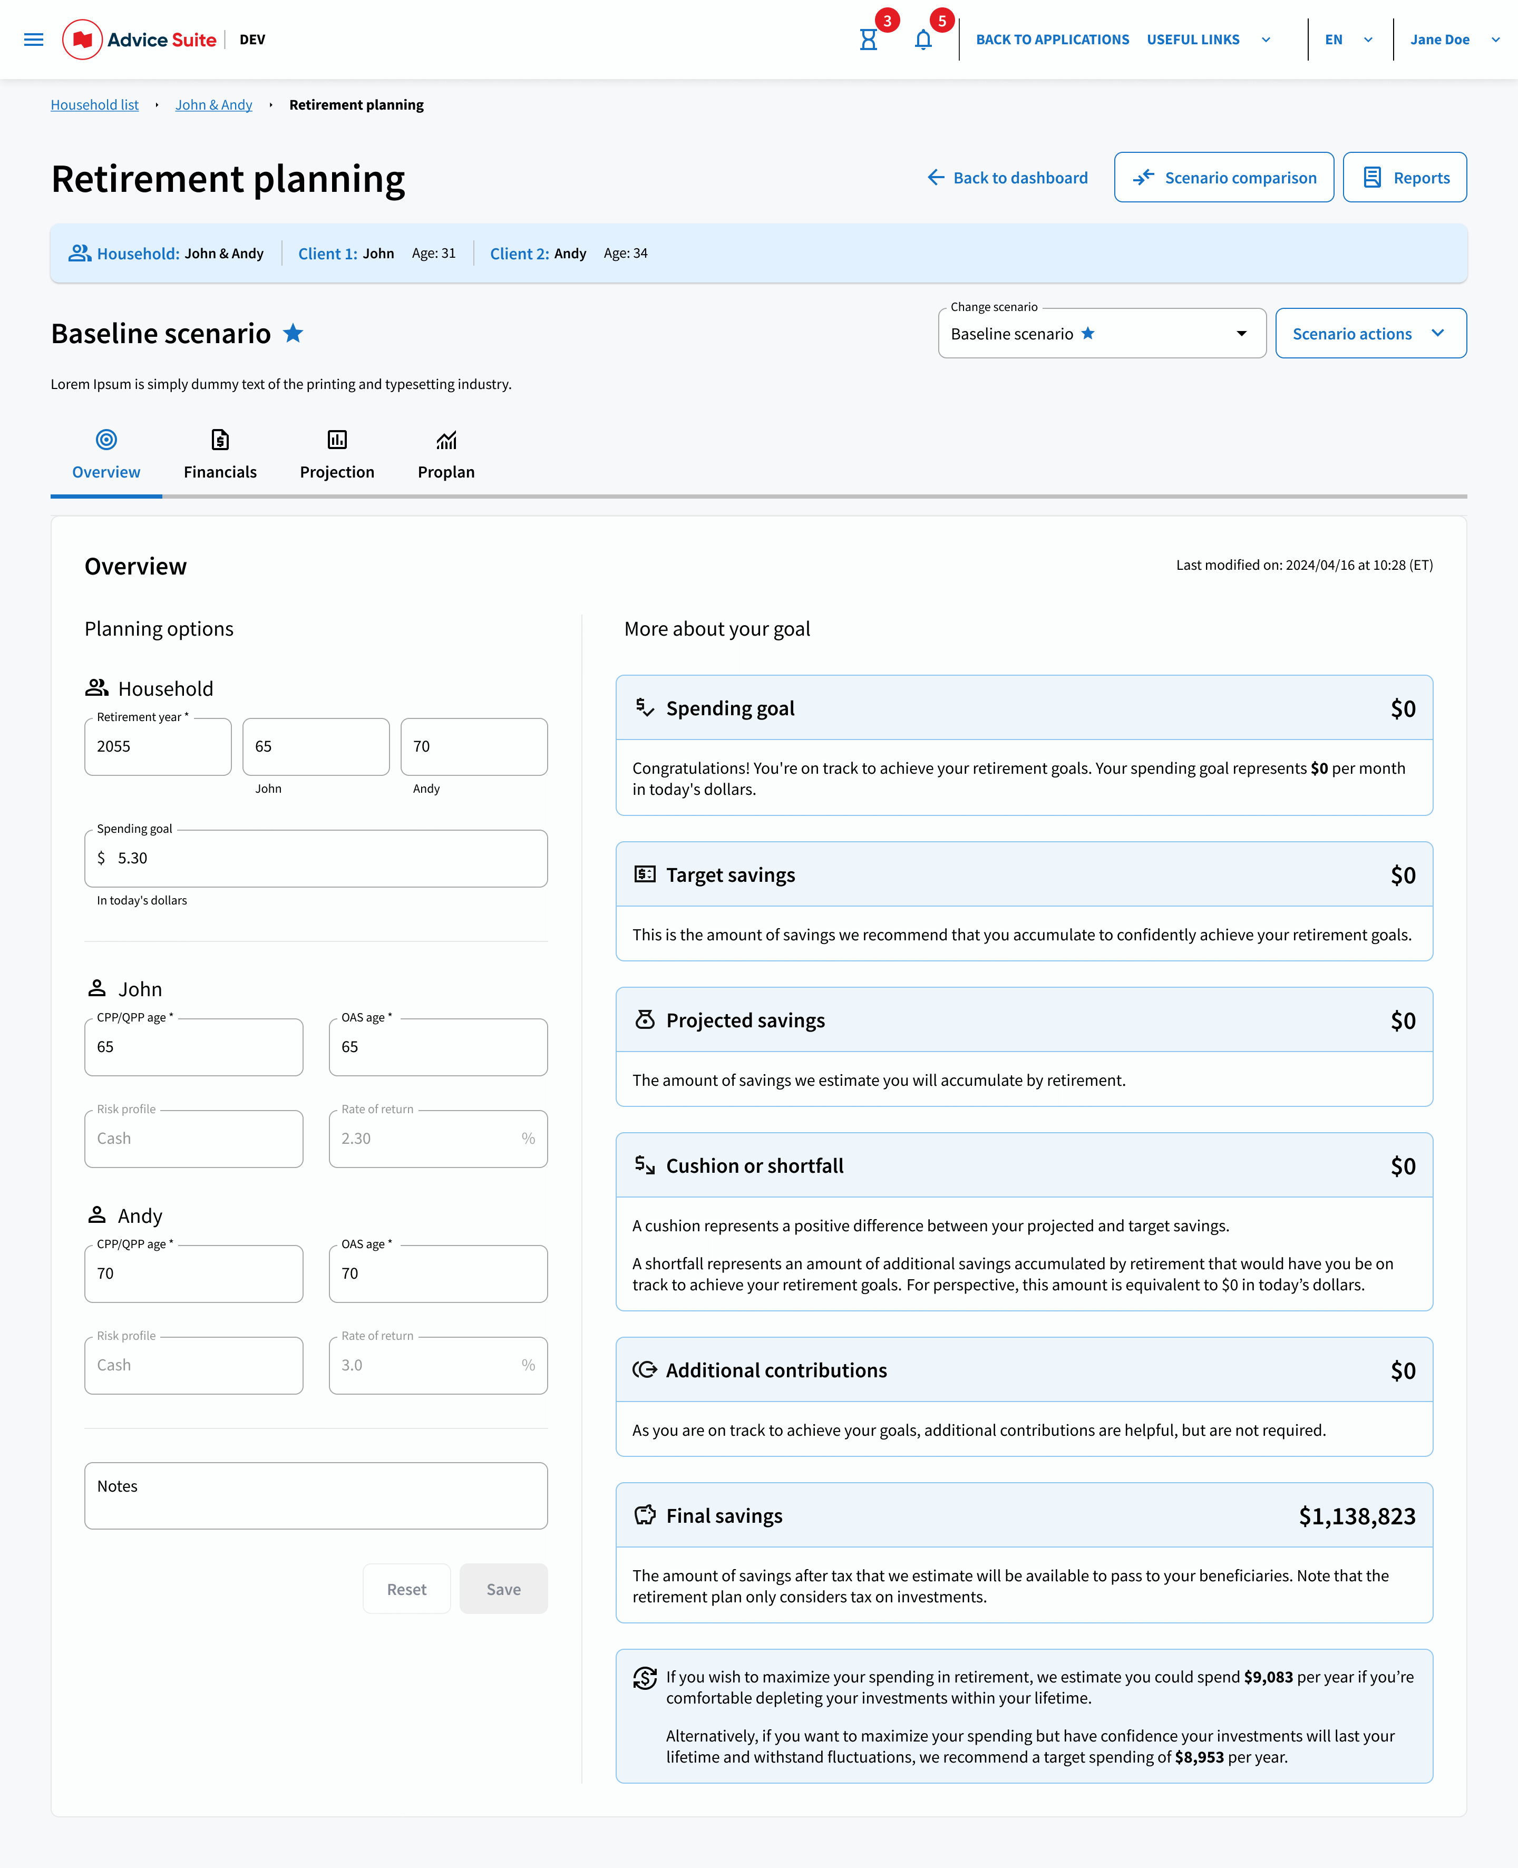Click the Projection chart icon

(337, 439)
